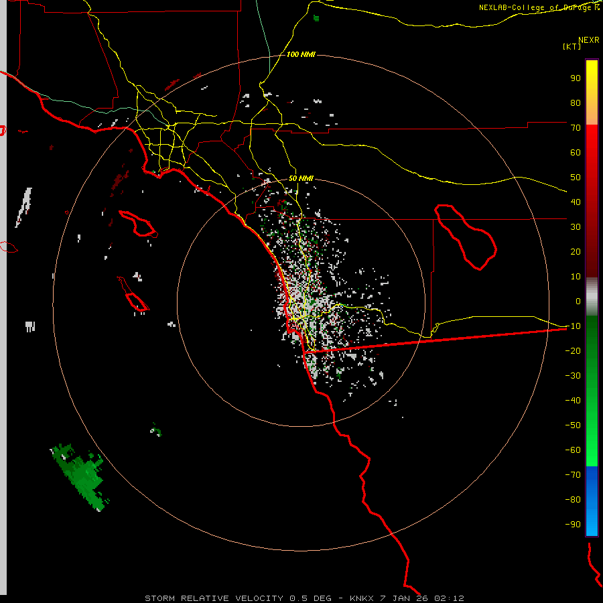Click the 80 value on the velocity scale
The height and width of the screenshot is (603, 603).
coord(576,103)
